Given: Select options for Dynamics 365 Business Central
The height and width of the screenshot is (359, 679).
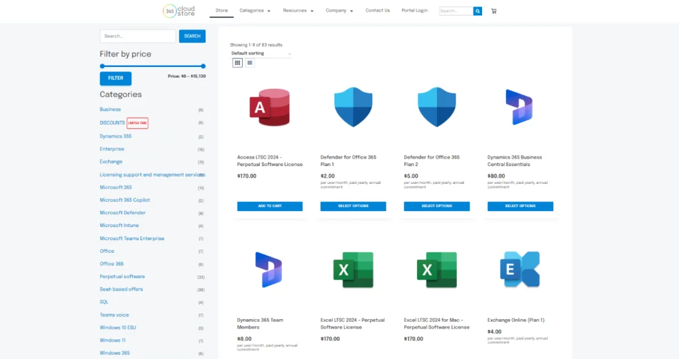Looking at the screenshot, I should pyautogui.click(x=521, y=206).
